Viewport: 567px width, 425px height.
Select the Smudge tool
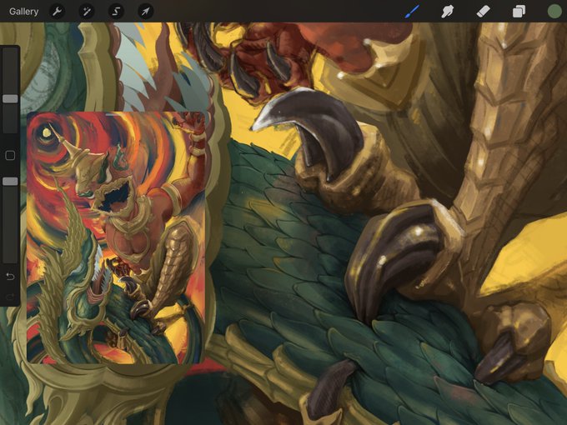[x=448, y=12]
